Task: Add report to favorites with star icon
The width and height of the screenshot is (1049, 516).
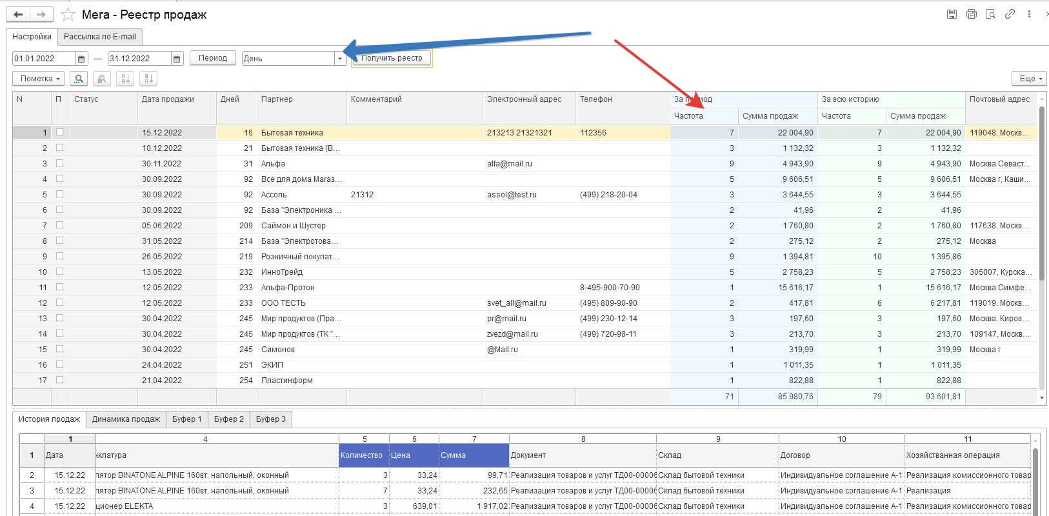Action: (x=68, y=14)
